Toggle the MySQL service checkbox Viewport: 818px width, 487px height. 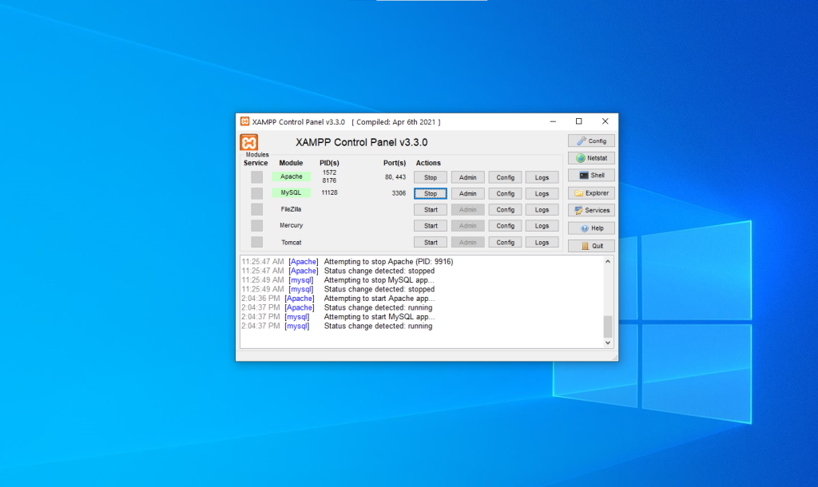(x=256, y=193)
